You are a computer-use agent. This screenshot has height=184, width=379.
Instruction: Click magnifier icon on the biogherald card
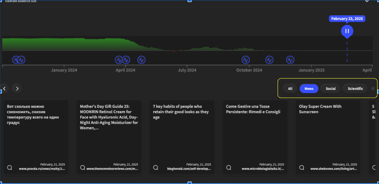[156, 168]
